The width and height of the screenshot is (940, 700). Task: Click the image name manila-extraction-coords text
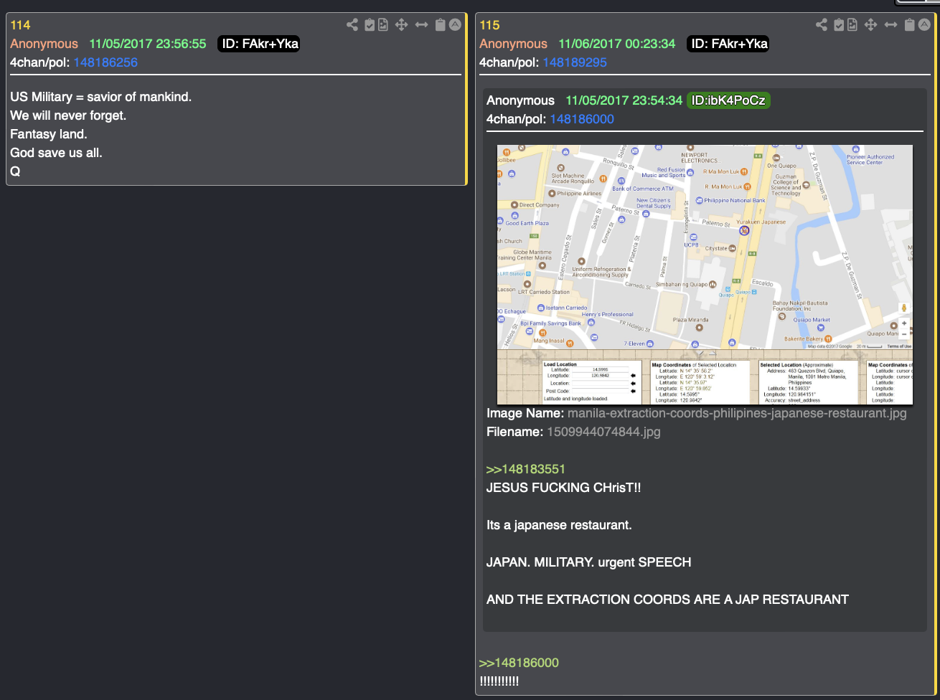(737, 413)
